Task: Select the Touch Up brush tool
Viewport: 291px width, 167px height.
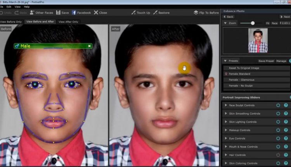Action: pyautogui.click(x=133, y=12)
